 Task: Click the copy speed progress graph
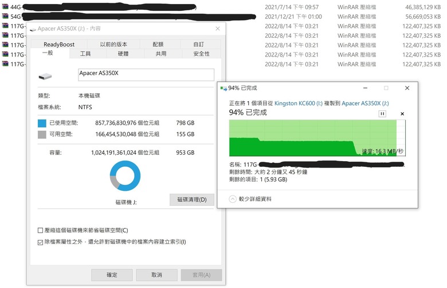coord(317,138)
